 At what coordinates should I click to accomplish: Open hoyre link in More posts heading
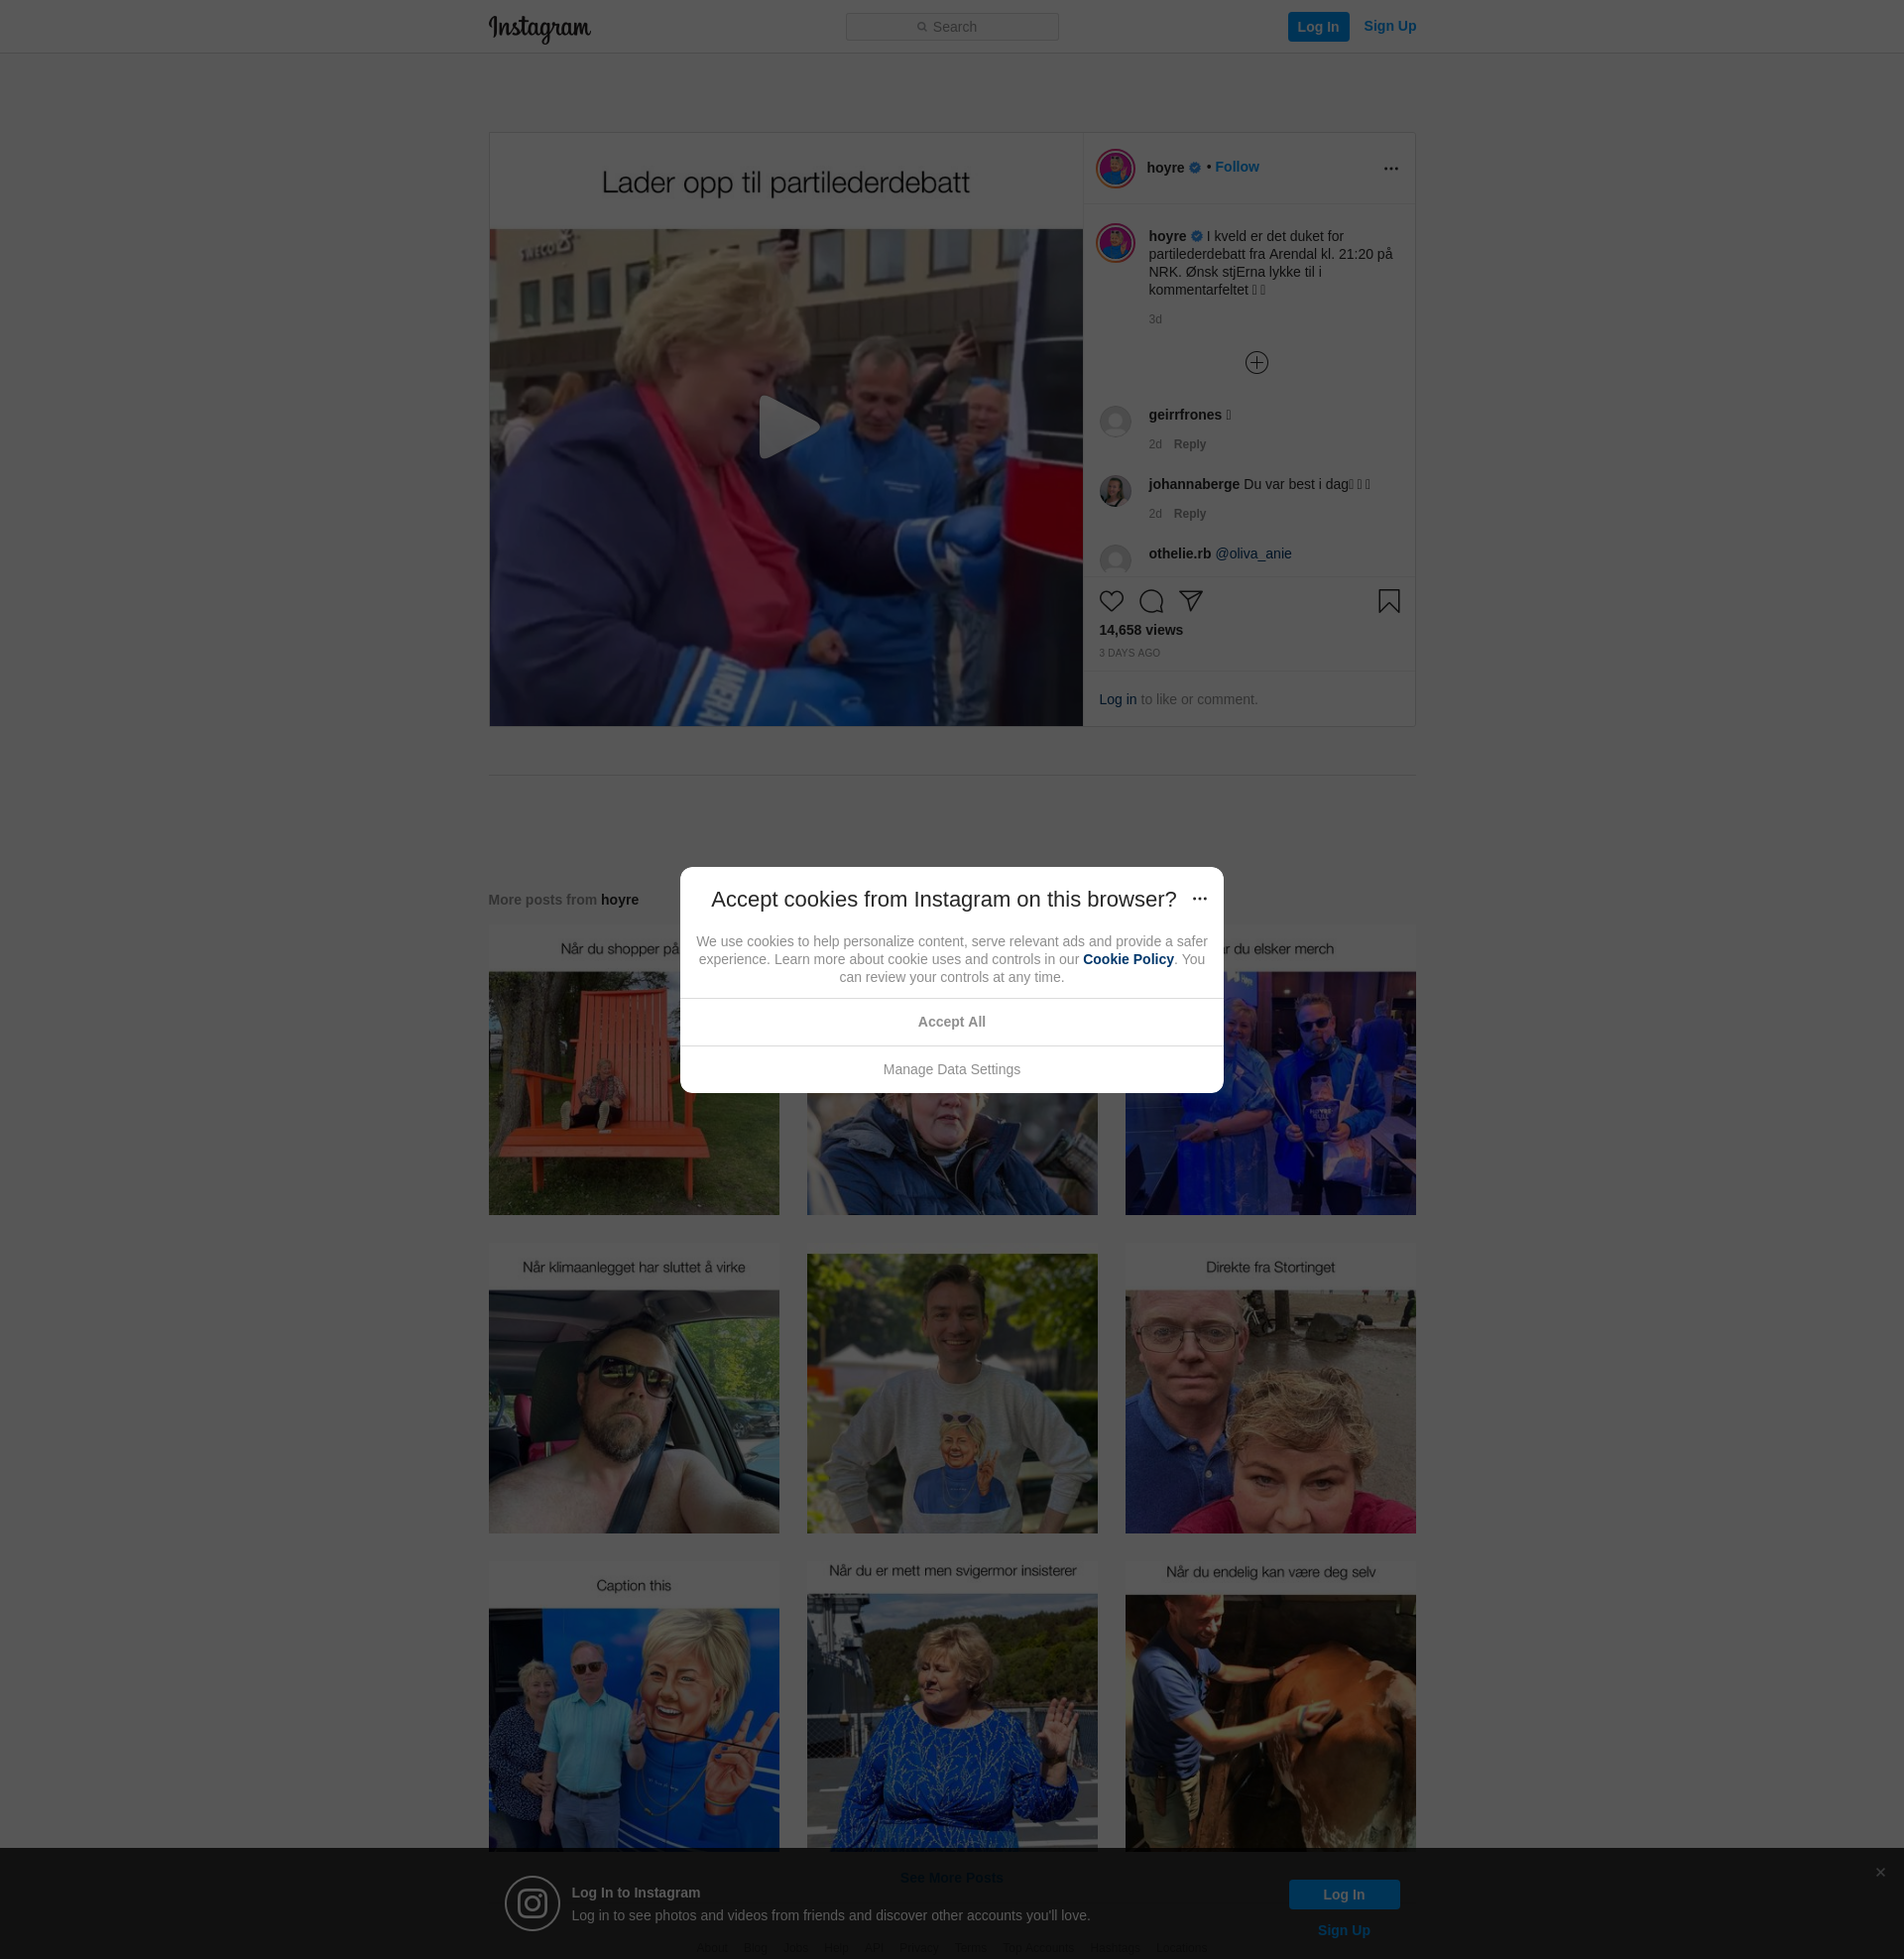(x=619, y=900)
